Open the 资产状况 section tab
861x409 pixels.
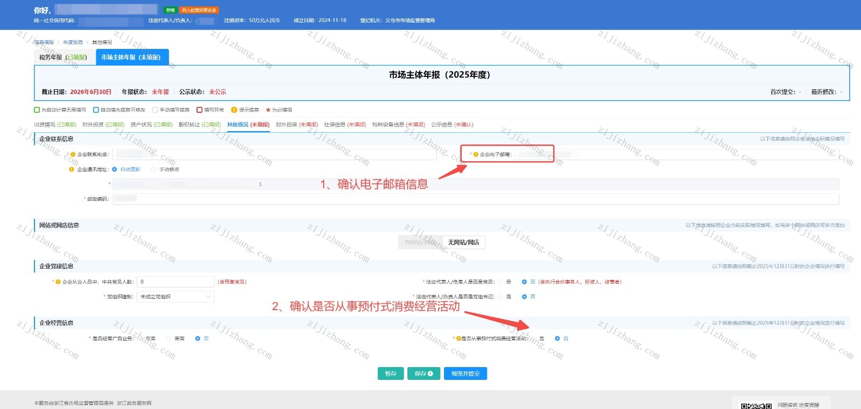[x=152, y=125]
